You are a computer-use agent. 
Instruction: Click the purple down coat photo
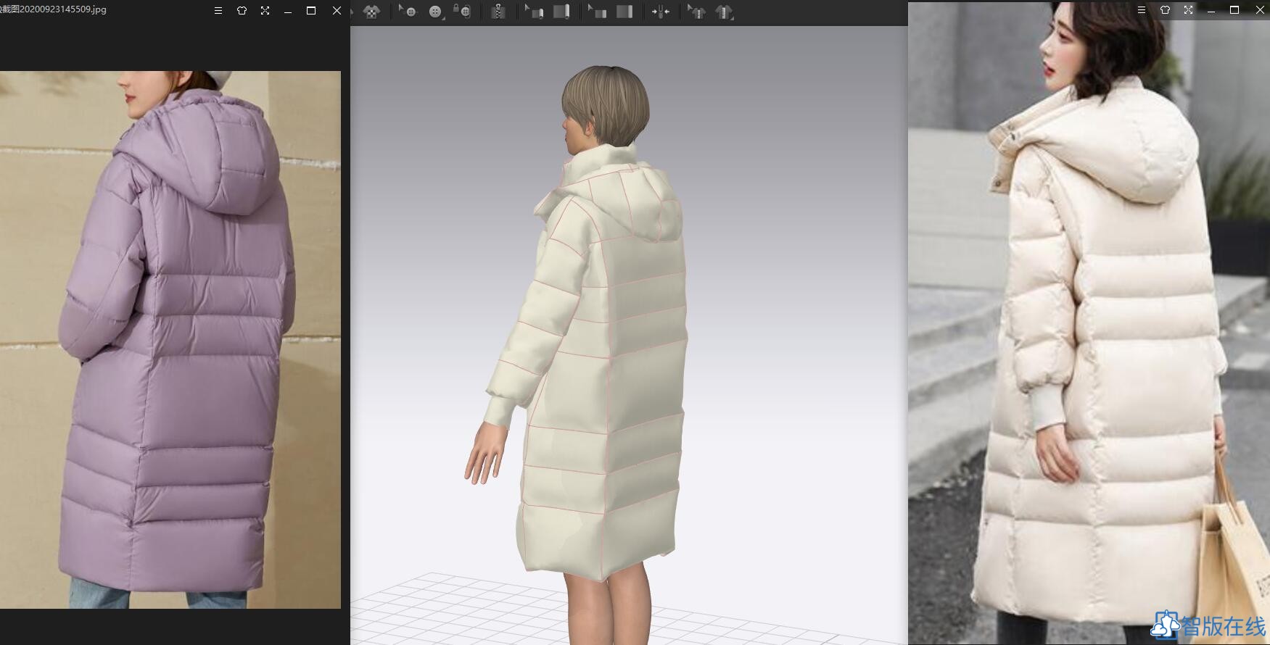pyautogui.click(x=170, y=339)
